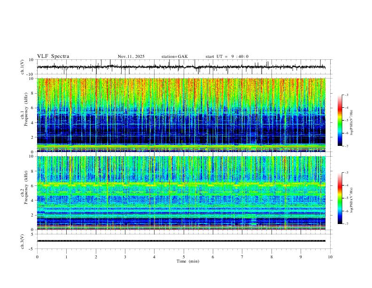The height and width of the screenshot is (288, 372).
Task: Click the 'VLF Spectra' title text
Action: pos(53,56)
